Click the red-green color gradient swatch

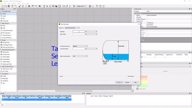point(144,81)
